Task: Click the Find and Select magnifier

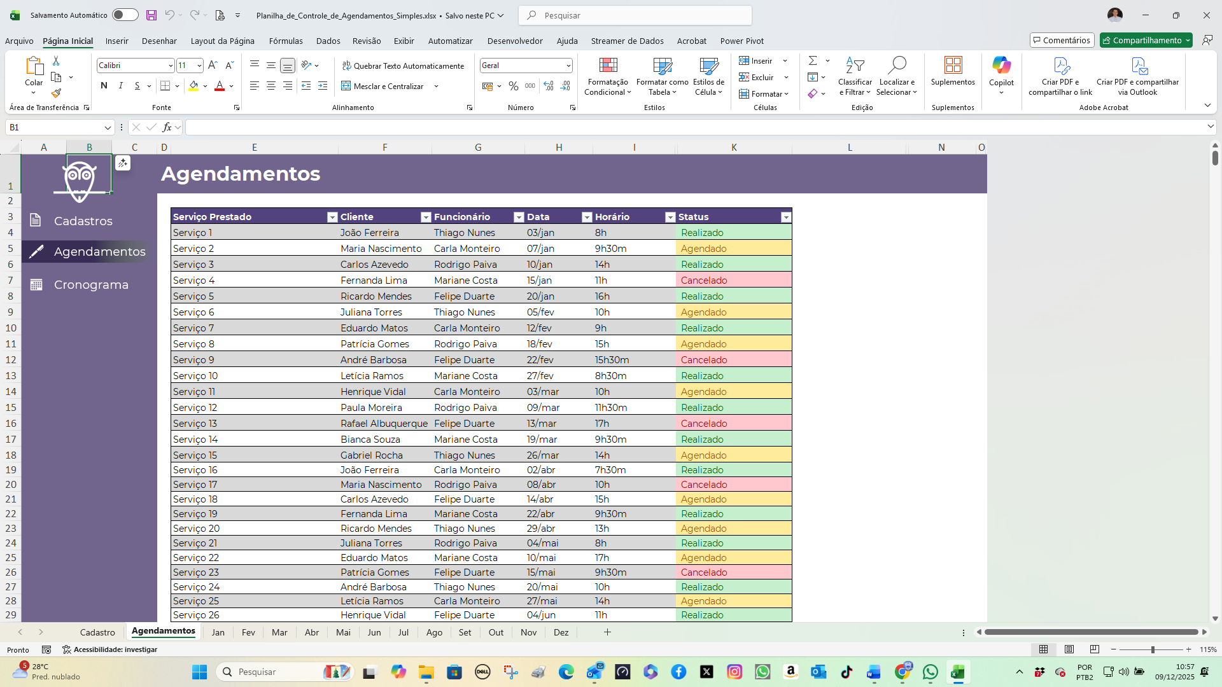Action: tap(896, 66)
